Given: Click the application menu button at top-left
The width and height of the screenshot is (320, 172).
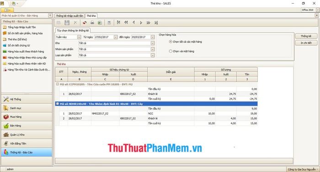Looking at the screenshot, I should (x=7, y=10).
